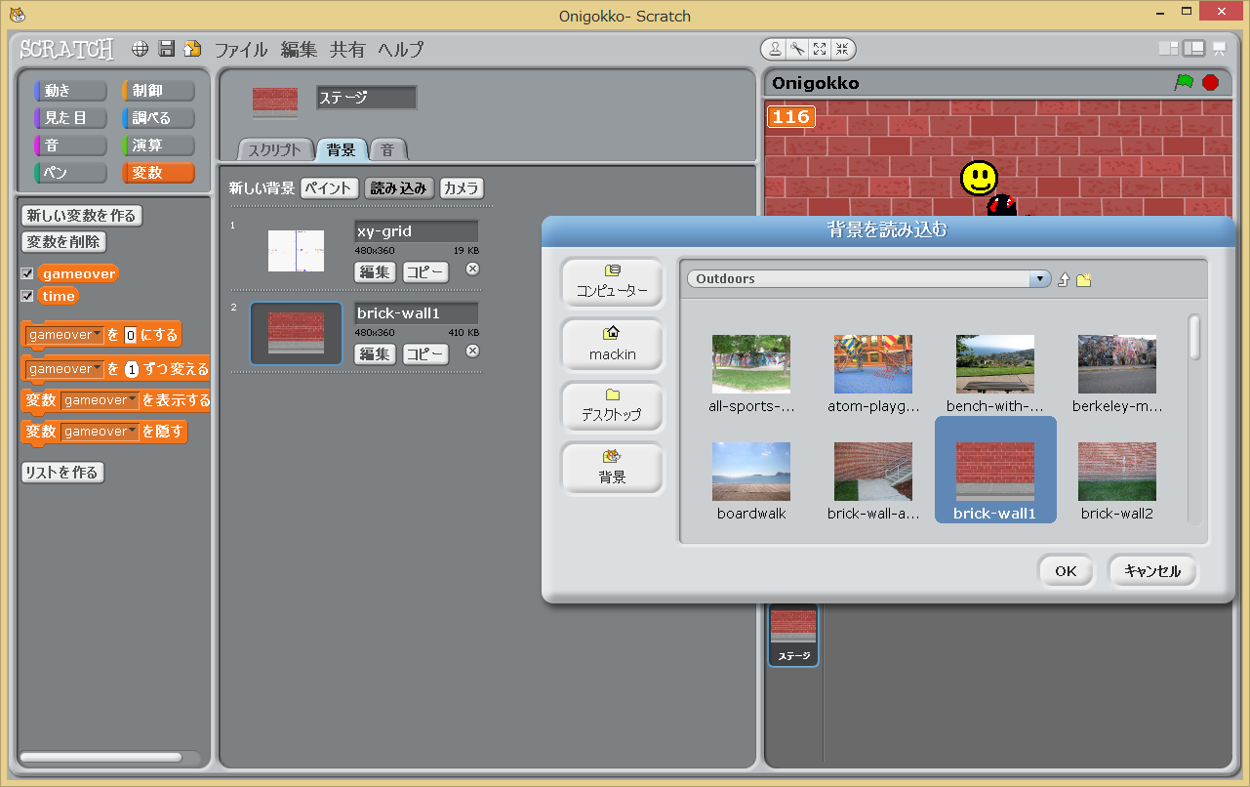Click the globe language icon
1250x787 pixels.
141,49
